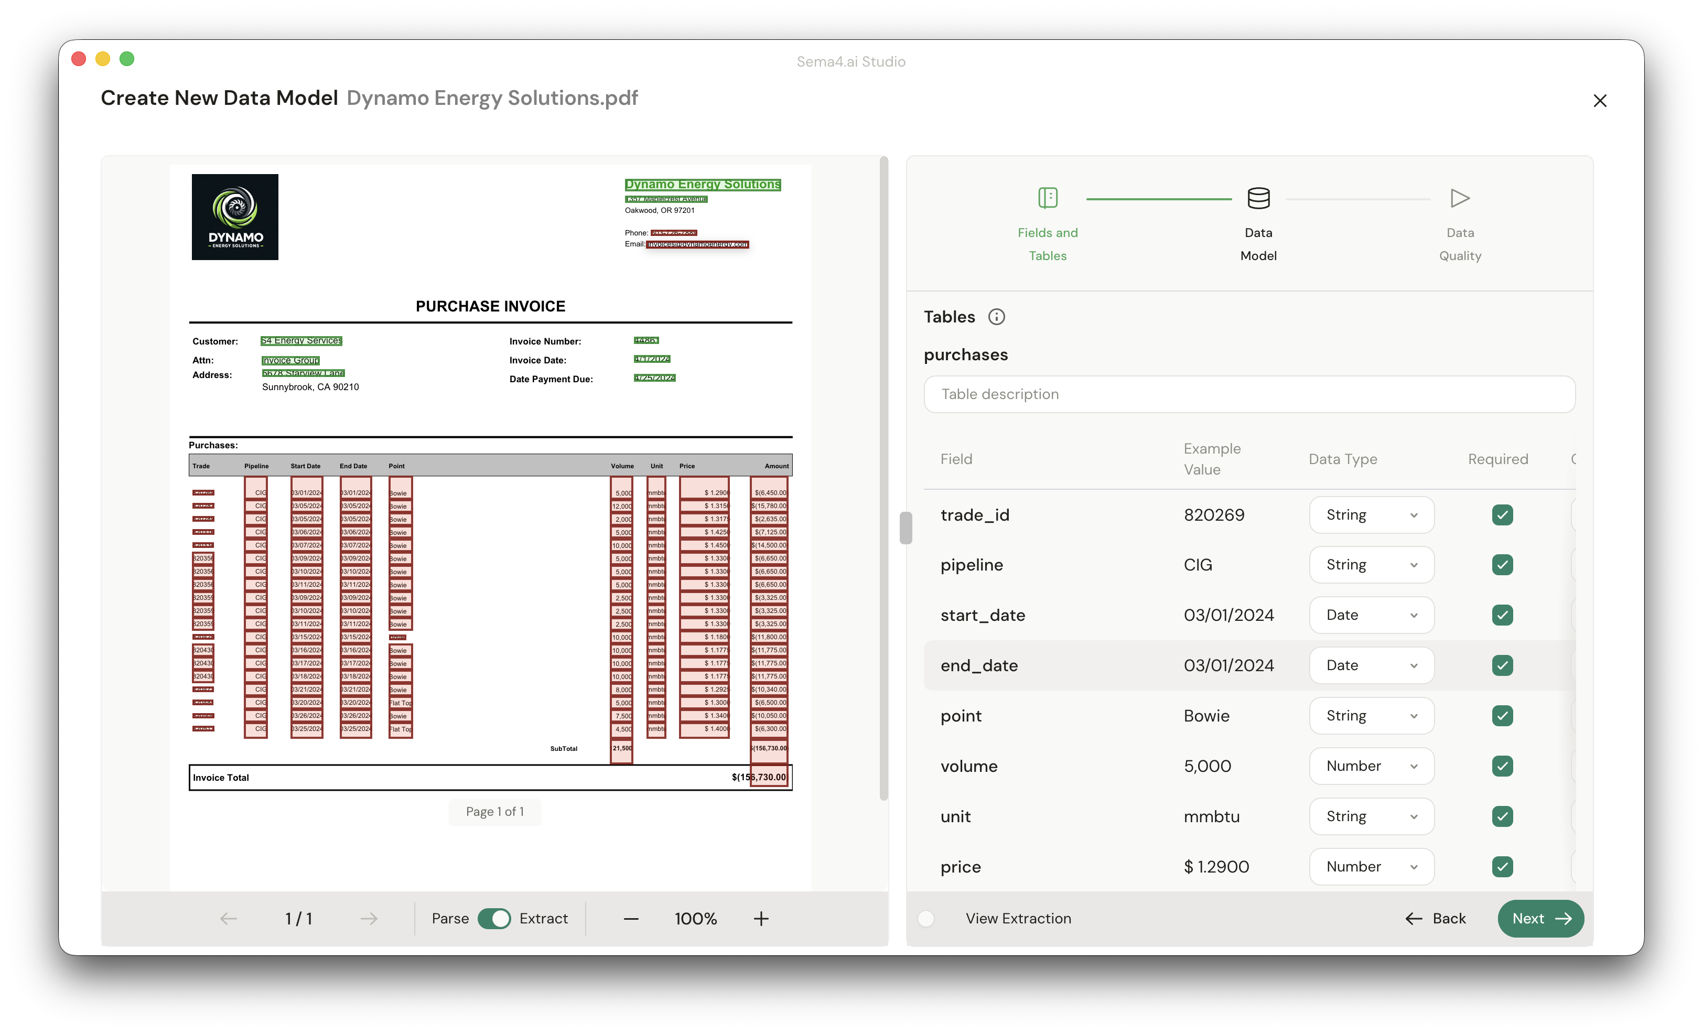
Task: Select the Data Quality step label
Action: (x=1459, y=244)
